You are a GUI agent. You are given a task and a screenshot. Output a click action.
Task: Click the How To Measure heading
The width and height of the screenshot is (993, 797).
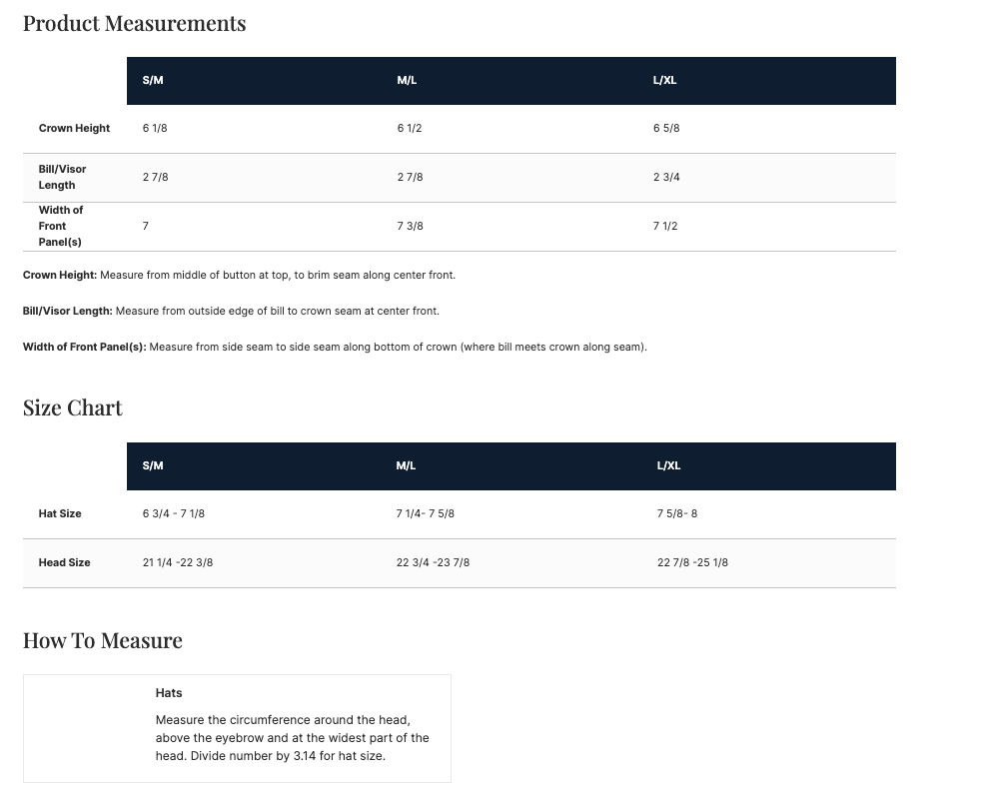[x=103, y=640]
